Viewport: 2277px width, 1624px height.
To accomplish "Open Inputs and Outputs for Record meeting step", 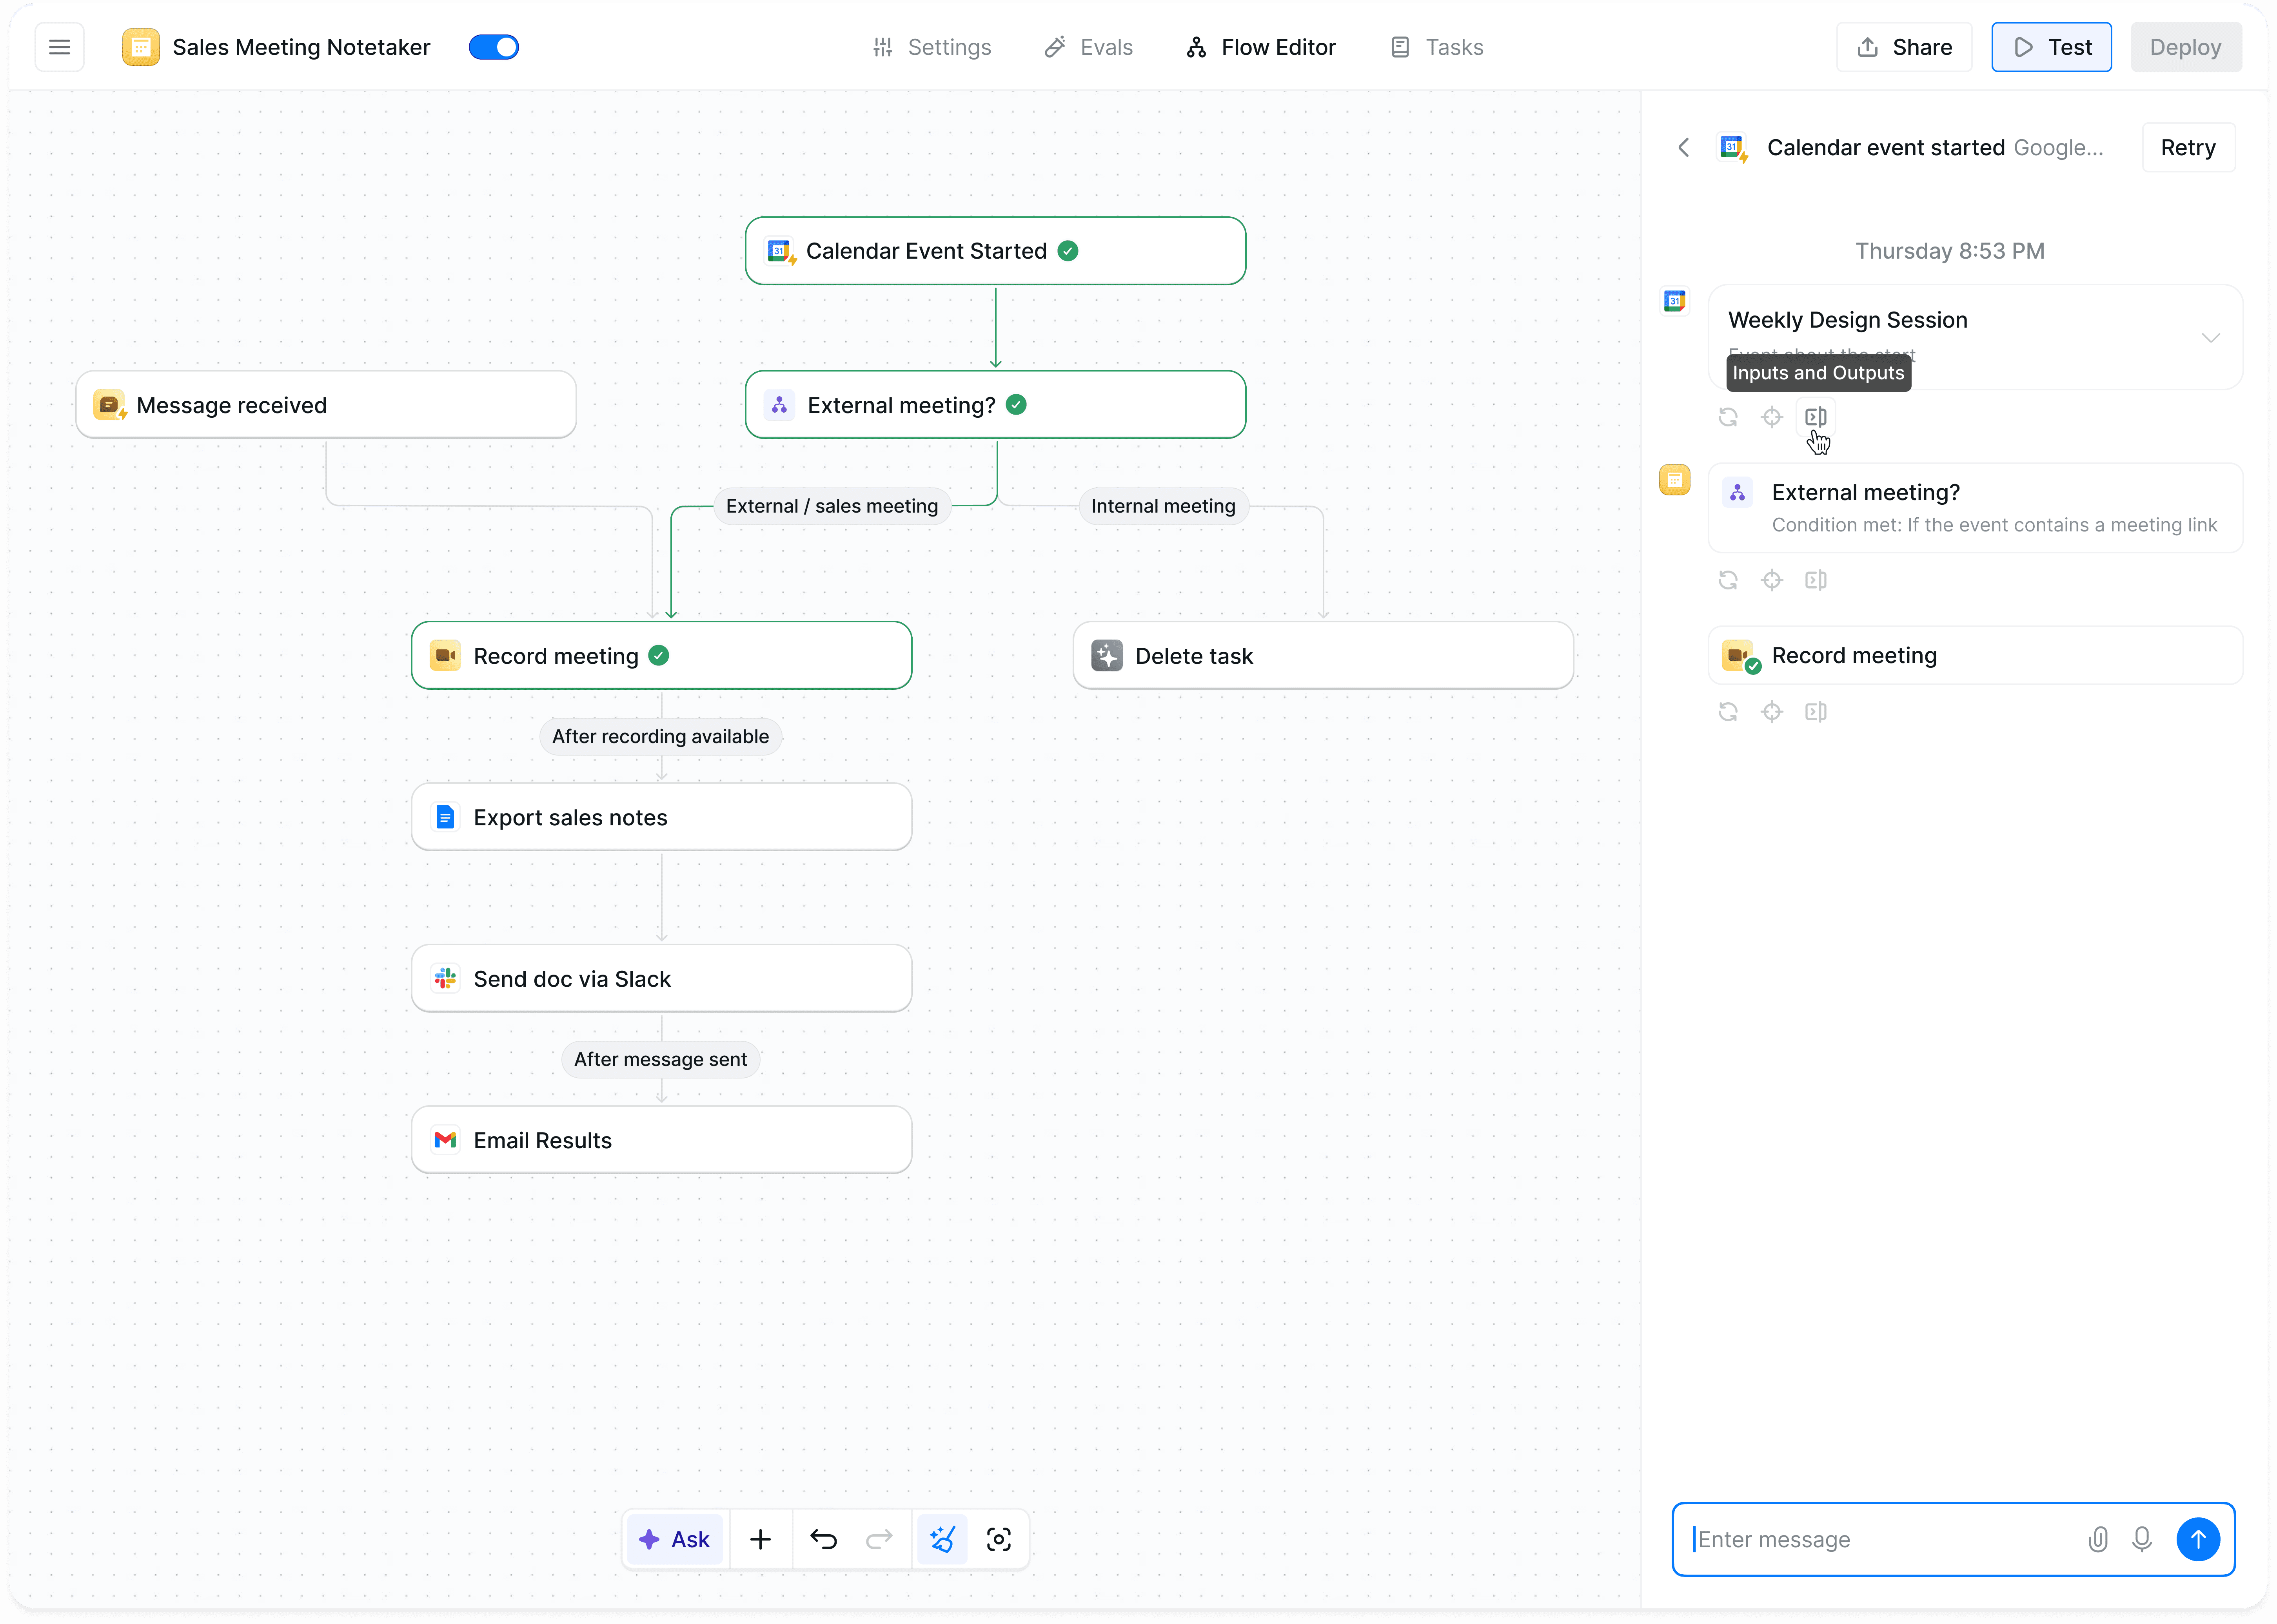I will click(1816, 712).
